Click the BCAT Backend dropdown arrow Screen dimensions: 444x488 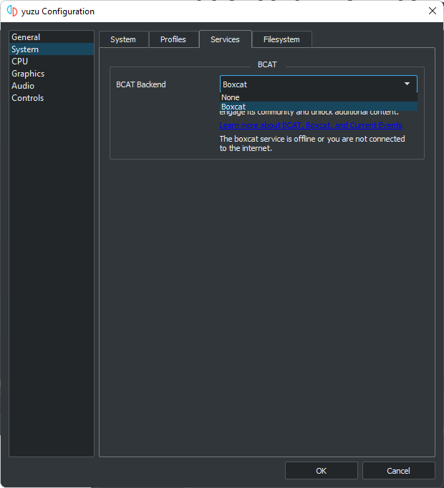(x=407, y=84)
